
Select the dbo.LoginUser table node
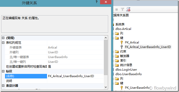point(126,70)
